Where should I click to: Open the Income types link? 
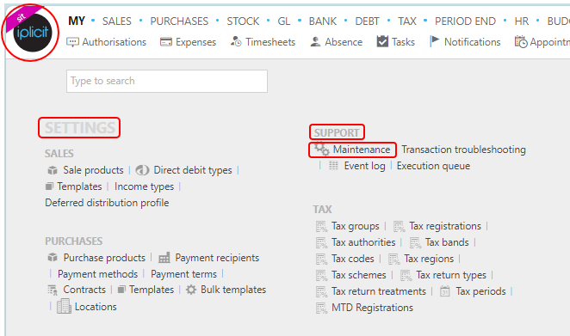pos(145,186)
